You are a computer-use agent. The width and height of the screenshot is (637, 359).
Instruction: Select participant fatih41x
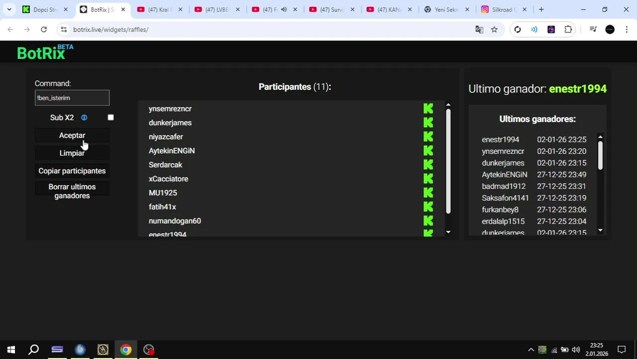tap(162, 206)
